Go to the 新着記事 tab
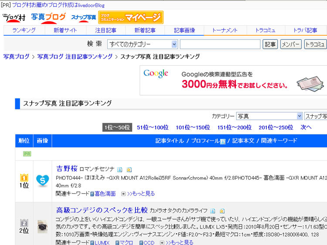 [145, 30]
